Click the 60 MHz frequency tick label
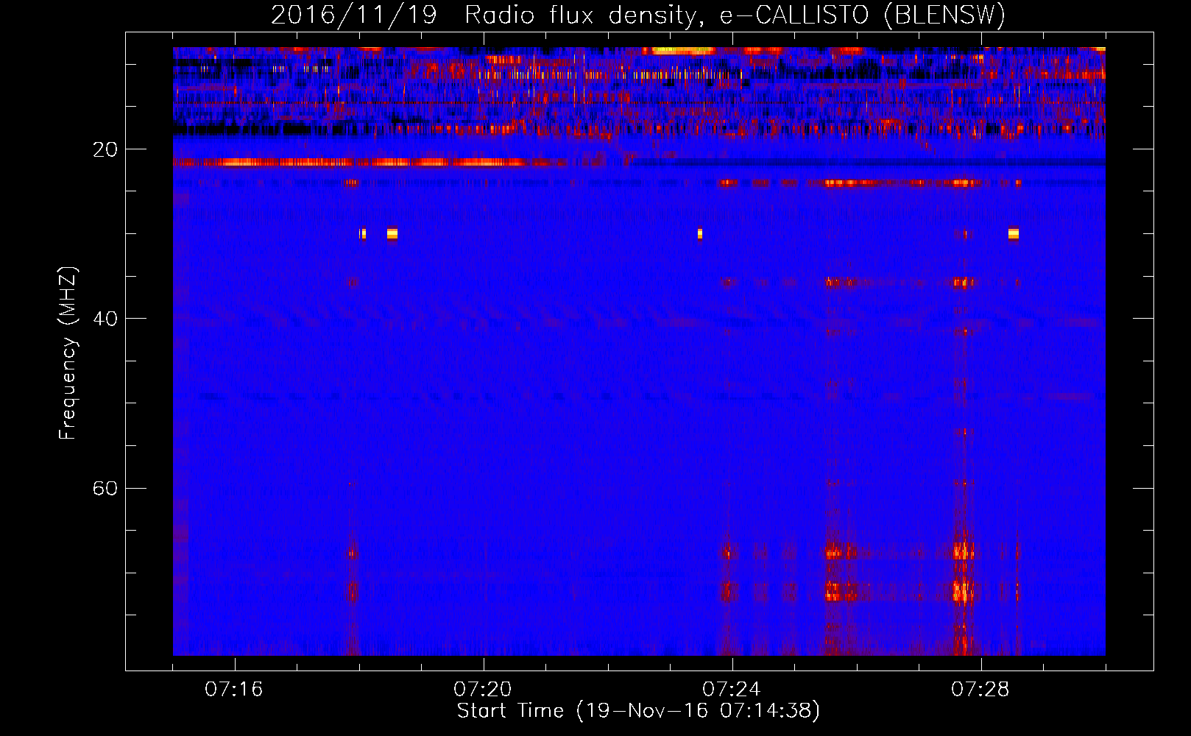1191x736 pixels. [105, 488]
